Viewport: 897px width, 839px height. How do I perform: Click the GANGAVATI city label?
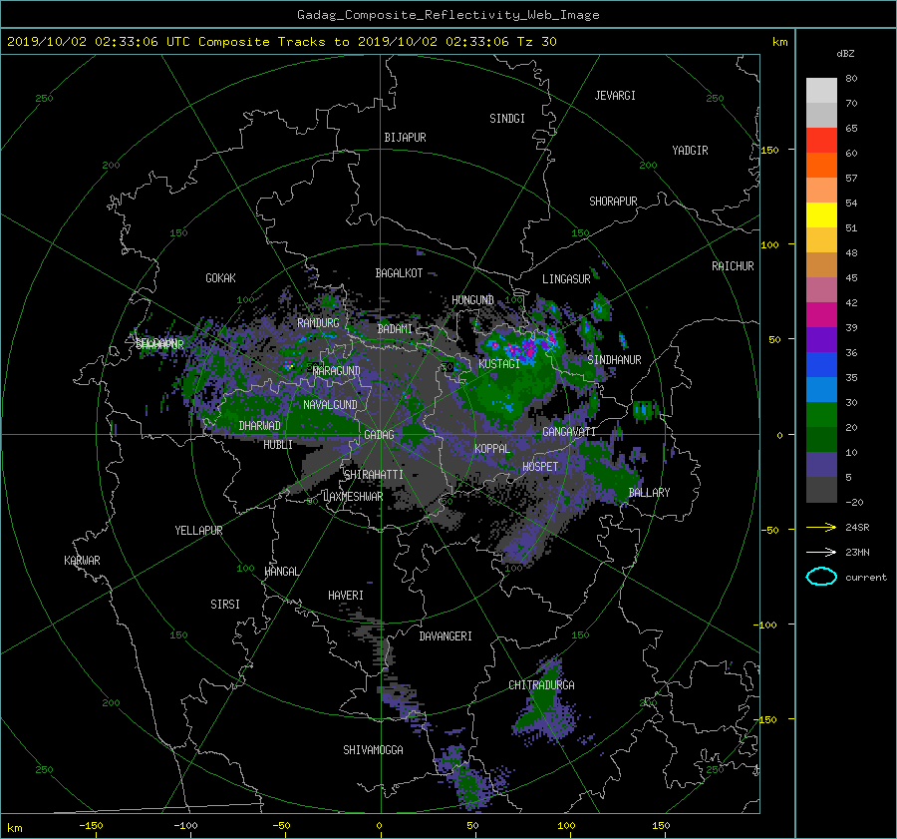coord(569,432)
